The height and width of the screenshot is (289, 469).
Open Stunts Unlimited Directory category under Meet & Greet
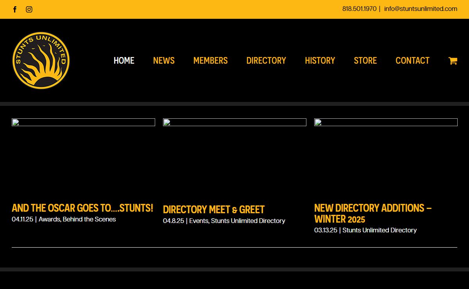click(248, 221)
